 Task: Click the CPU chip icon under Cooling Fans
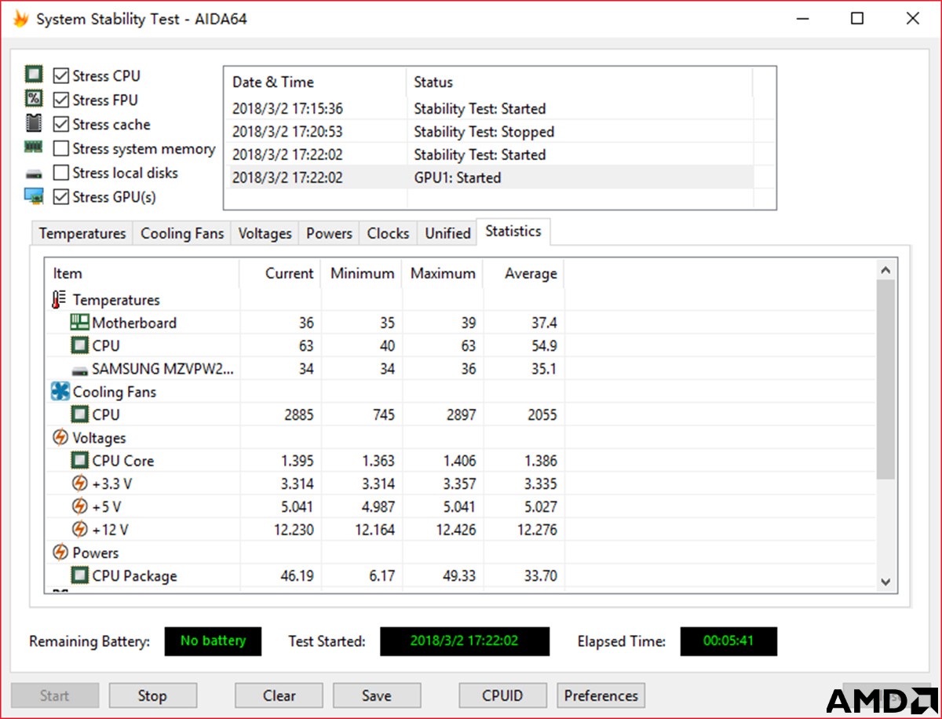(x=80, y=414)
